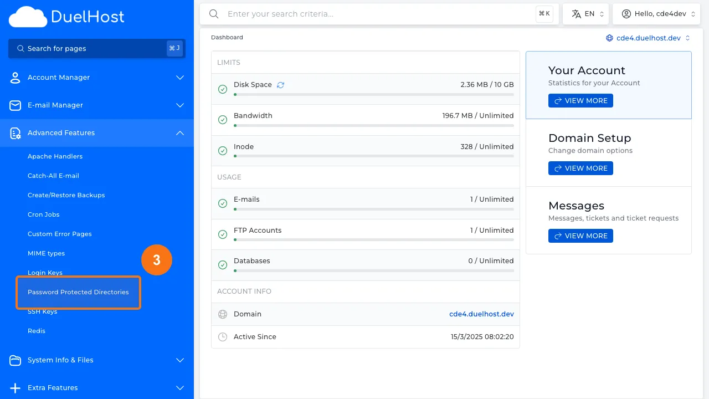Expand the Account Manager chevron
This screenshot has height=399, width=709.
coord(180,78)
